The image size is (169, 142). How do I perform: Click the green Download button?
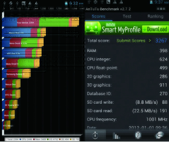click(155, 29)
